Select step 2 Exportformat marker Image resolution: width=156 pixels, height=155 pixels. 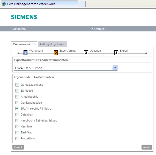click(x=56, y=53)
